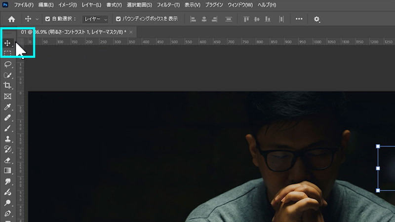Go to the Home screen
The height and width of the screenshot is (222, 395).
click(x=11, y=19)
